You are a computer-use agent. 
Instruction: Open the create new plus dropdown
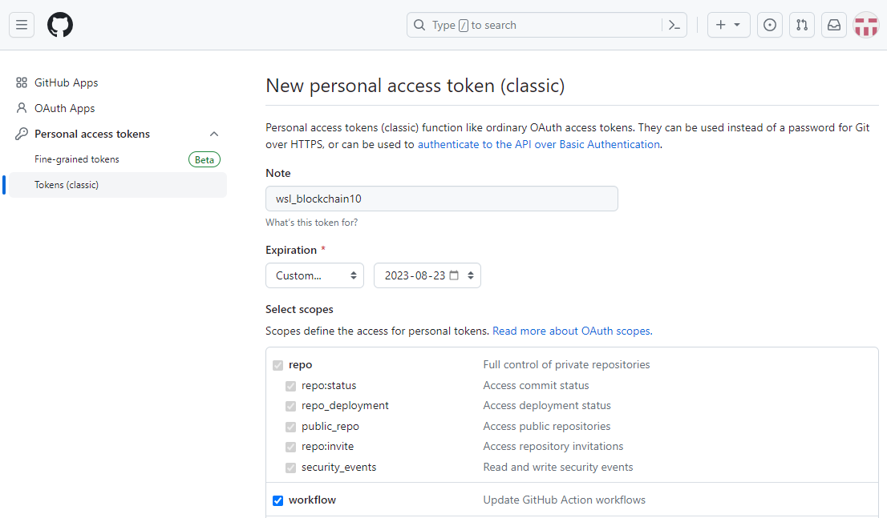(728, 25)
